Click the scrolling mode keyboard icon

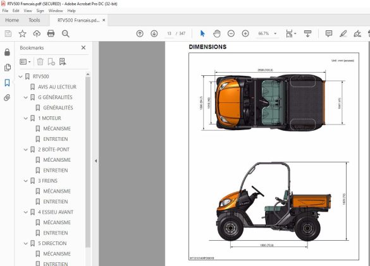[308, 33]
